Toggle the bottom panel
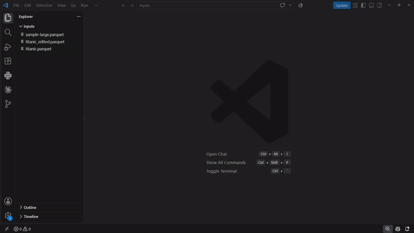Image resolution: width=414 pixels, height=233 pixels. point(372,5)
